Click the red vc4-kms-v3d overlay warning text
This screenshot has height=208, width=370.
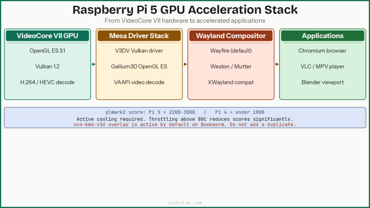185,124
